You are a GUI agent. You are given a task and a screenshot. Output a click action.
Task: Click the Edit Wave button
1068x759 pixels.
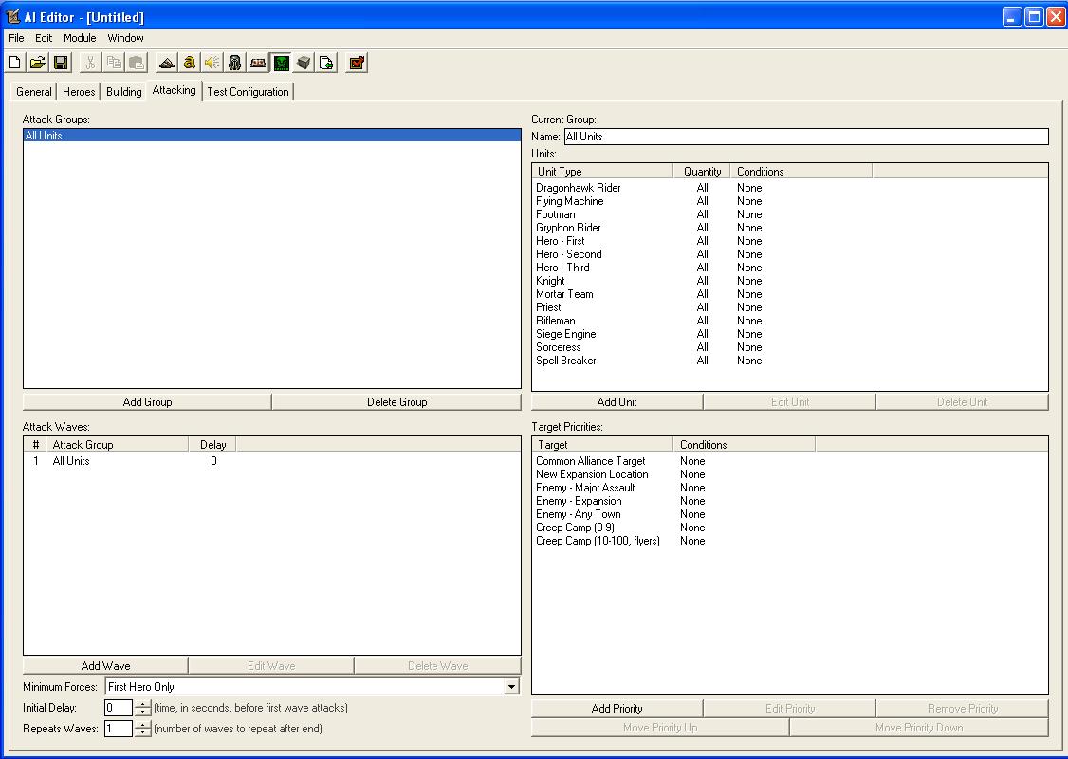tap(271, 666)
